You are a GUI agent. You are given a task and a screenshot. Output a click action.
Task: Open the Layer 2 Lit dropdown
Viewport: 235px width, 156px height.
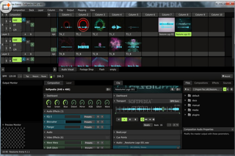tap(17, 45)
